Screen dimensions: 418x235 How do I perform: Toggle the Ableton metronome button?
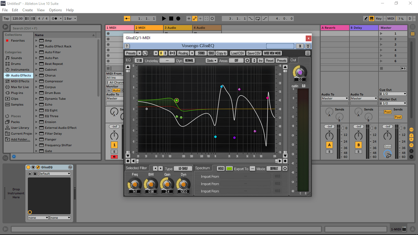pyautogui.click(x=55, y=18)
